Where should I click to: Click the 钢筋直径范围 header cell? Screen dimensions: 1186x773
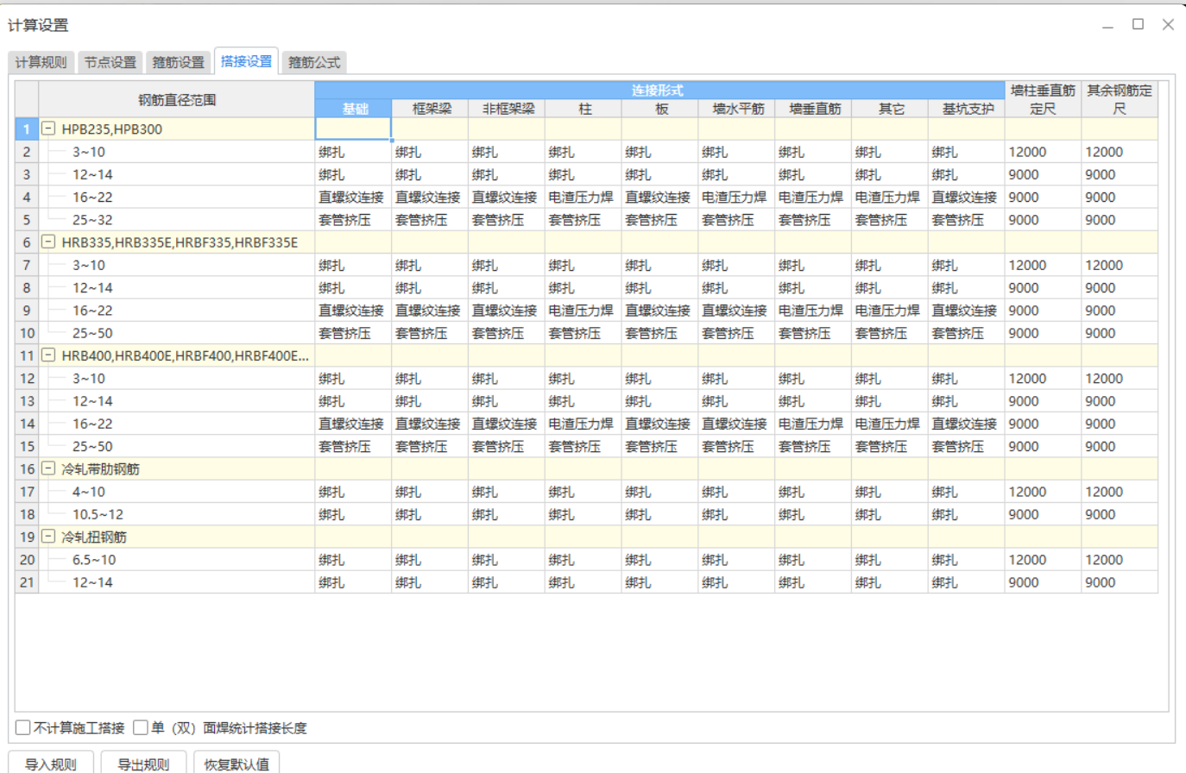tap(177, 99)
